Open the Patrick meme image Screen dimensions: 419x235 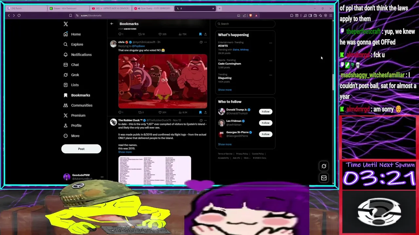[x=163, y=81]
